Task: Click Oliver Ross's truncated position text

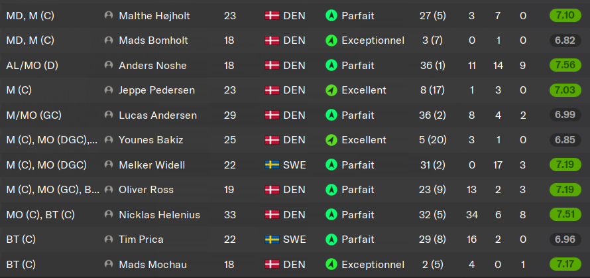Action: (52, 190)
